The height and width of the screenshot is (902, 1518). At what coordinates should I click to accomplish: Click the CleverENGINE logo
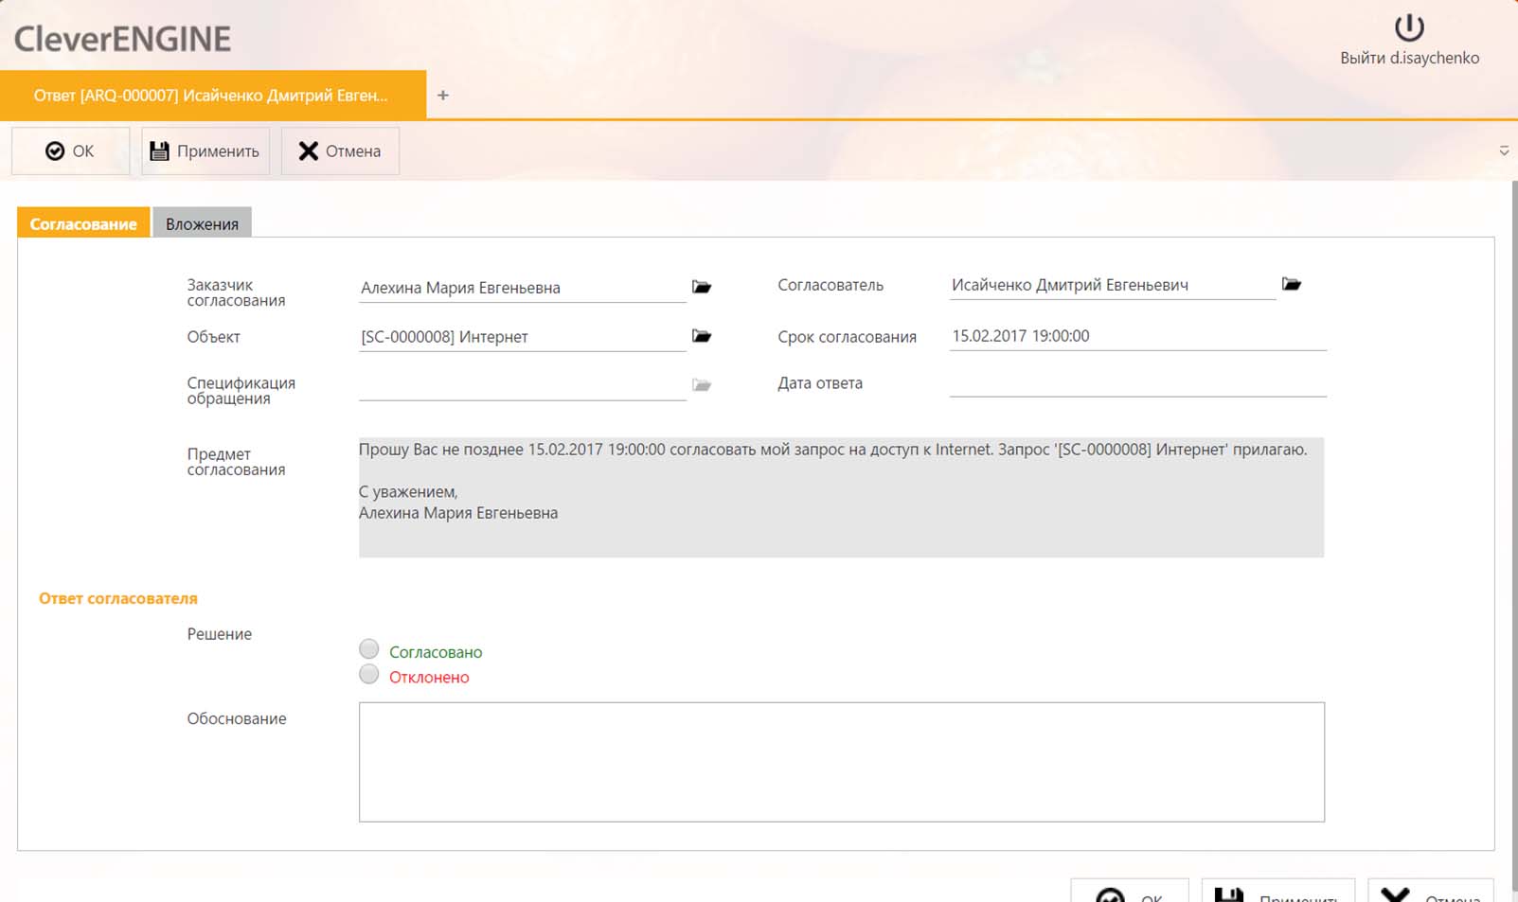pos(122,39)
